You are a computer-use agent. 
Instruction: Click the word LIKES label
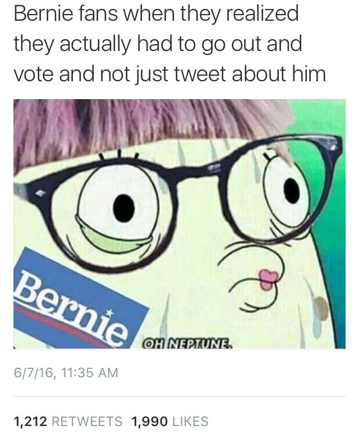pos(190,421)
